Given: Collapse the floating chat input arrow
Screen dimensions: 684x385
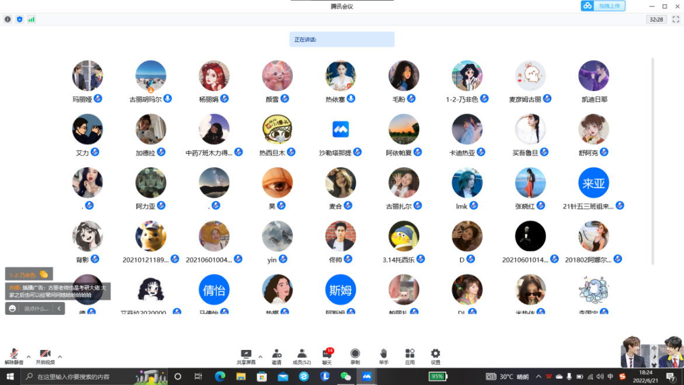Looking at the screenshot, I should 59,308.
